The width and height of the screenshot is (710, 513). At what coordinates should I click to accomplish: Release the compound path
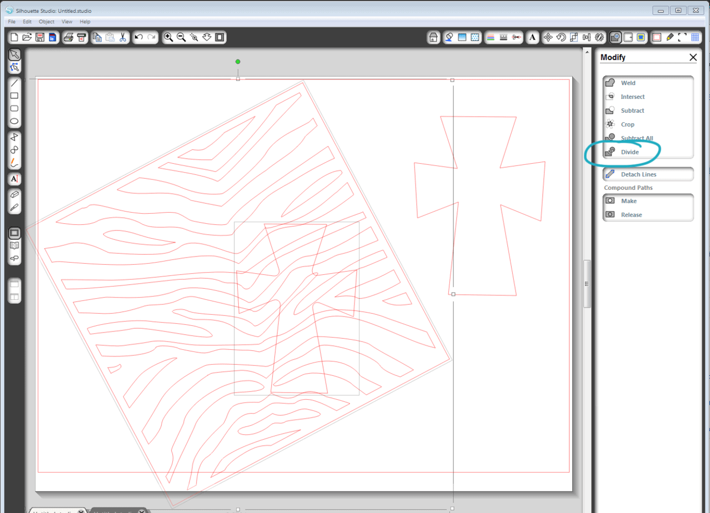point(631,215)
